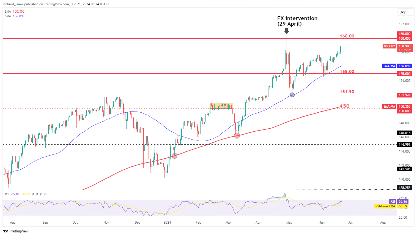Image resolution: width=417 pixels, height=236 pixels.
Task: Click the Nov label on time axis
Action: coord(106,223)
